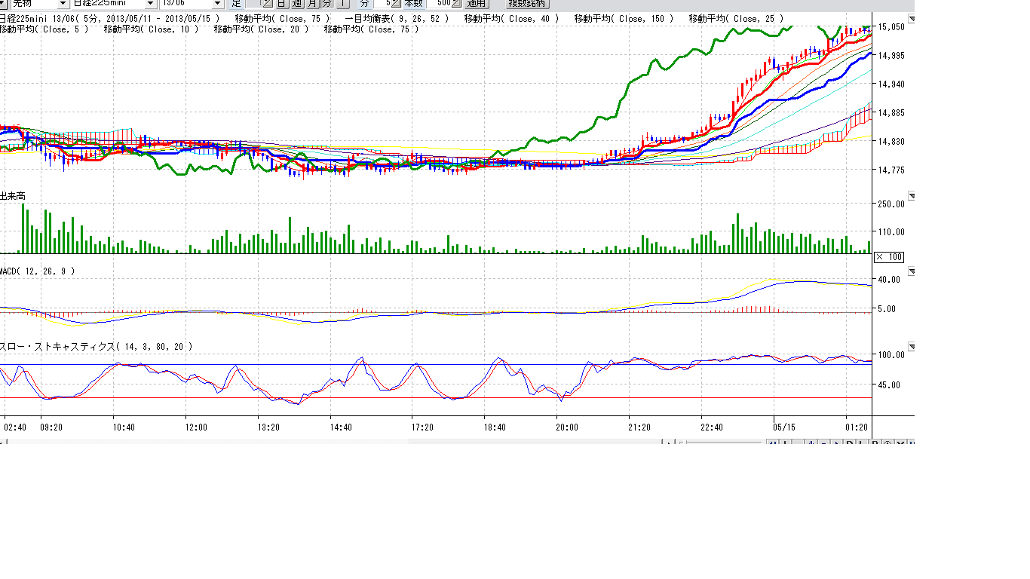This screenshot has height=579, width=1030.
Task: Click the 本数 bar count spinner beside 500
Action: pos(456,4)
